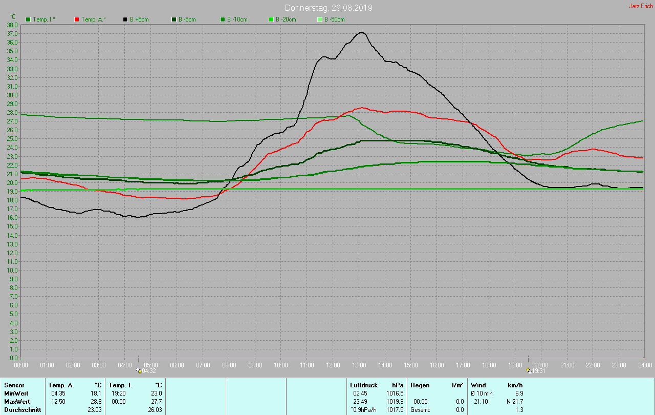
Task: Click the Temp. I. average "26.03"
Action: [x=155, y=410]
